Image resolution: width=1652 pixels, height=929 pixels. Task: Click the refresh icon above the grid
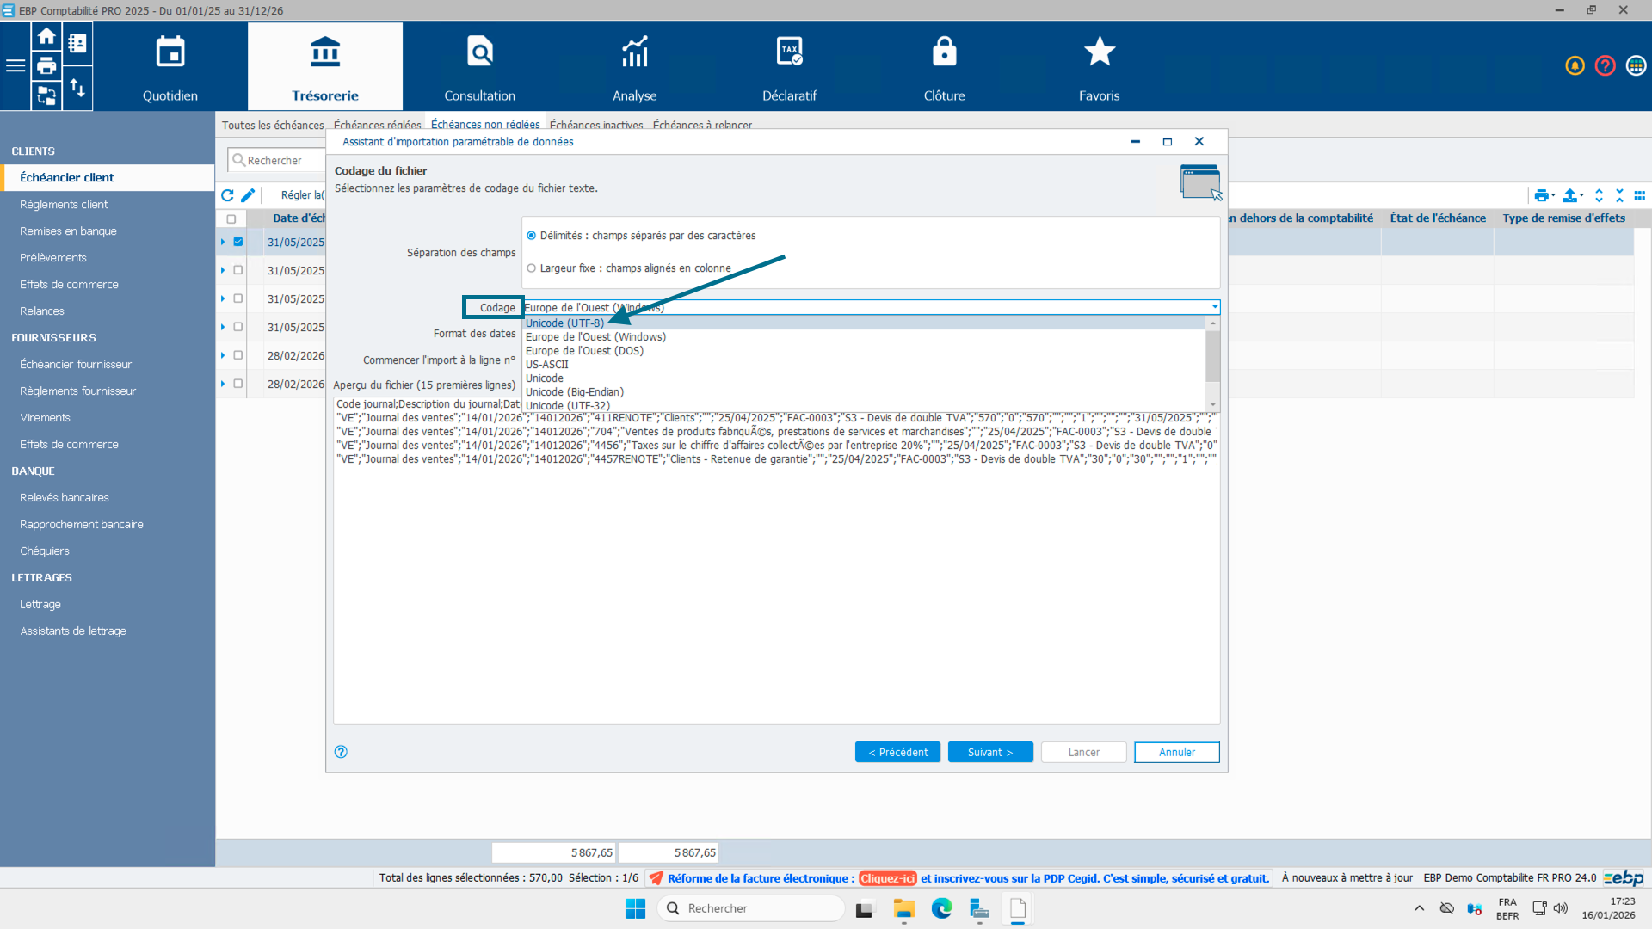(x=227, y=195)
